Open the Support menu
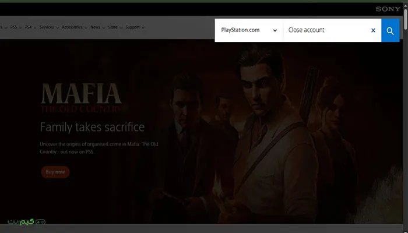408x233 pixels. pos(134,27)
